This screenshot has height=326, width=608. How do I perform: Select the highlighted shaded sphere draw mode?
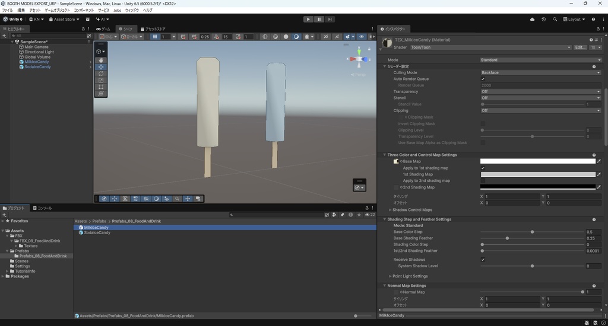pyautogui.click(x=296, y=37)
